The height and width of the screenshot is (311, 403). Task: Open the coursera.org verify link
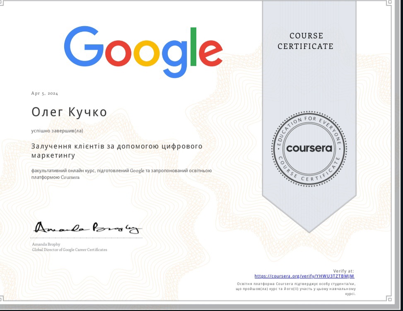(304, 276)
